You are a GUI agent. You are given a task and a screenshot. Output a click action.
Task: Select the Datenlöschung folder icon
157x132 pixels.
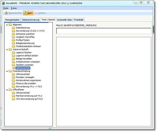(13, 28)
